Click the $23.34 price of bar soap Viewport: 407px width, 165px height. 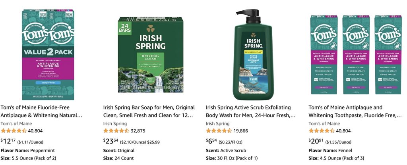click(x=111, y=141)
